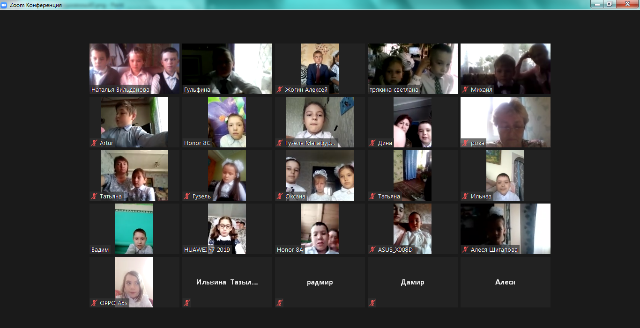Click the muted mic icon next to Михаил
This screenshot has height=328, width=640.
465,90
